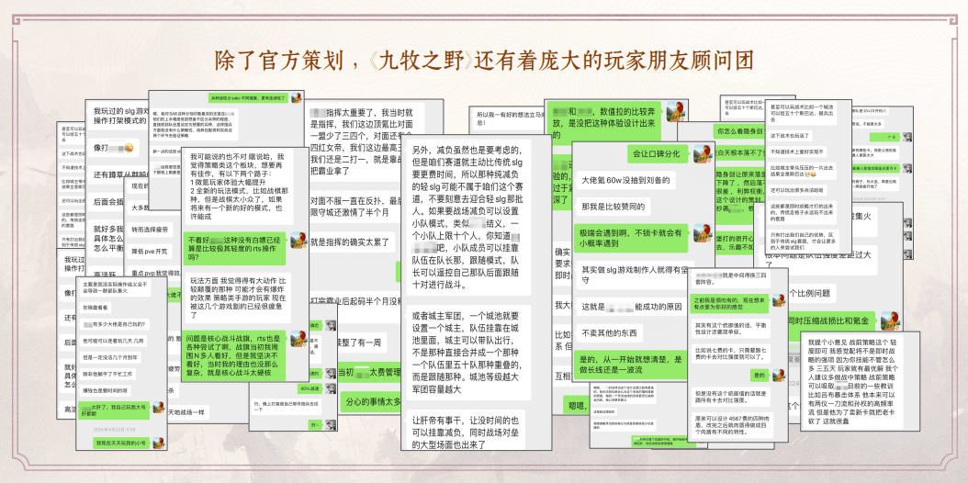Open avatar beside "同时压缩战损比和氪金" bubble
Screen dimensions: 968x483
pyautogui.click(x=889, y=320)
